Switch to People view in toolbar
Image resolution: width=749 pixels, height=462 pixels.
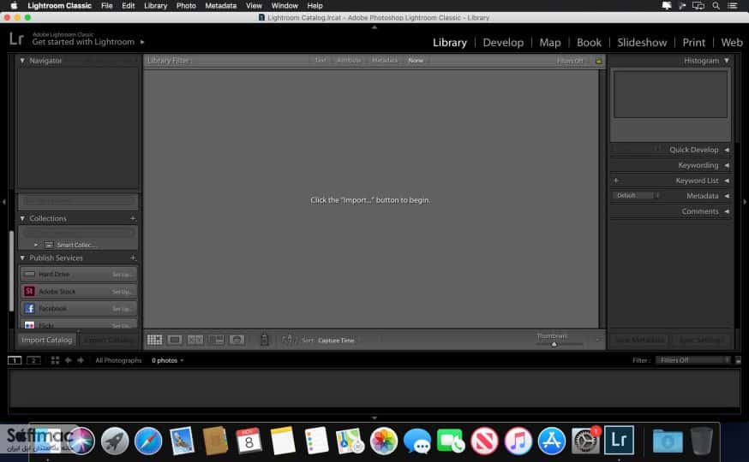coord(237,340)
